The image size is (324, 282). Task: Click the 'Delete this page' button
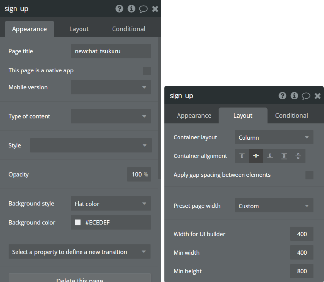80,278
